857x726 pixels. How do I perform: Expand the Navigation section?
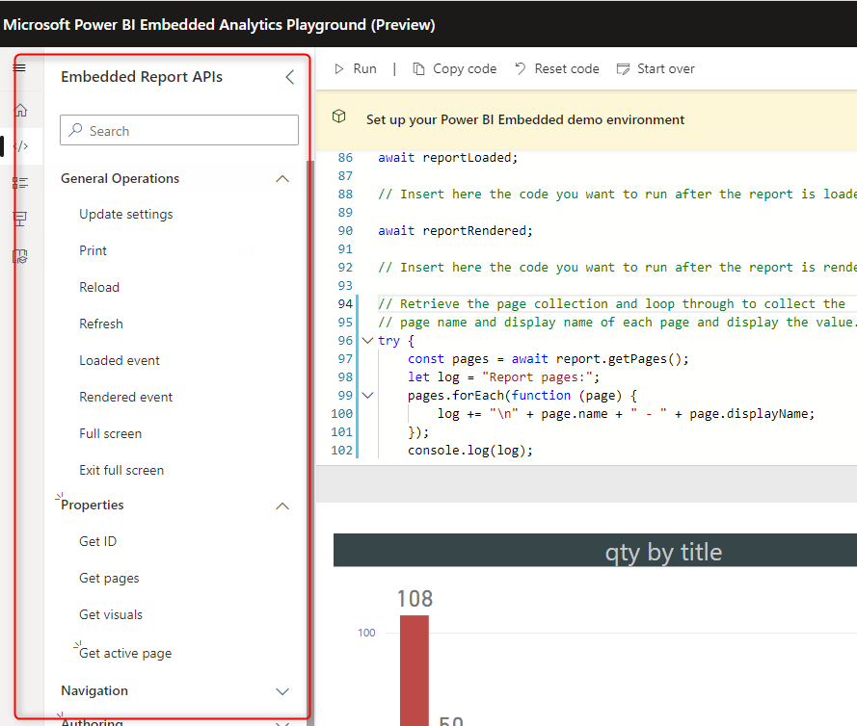(282, 691)
